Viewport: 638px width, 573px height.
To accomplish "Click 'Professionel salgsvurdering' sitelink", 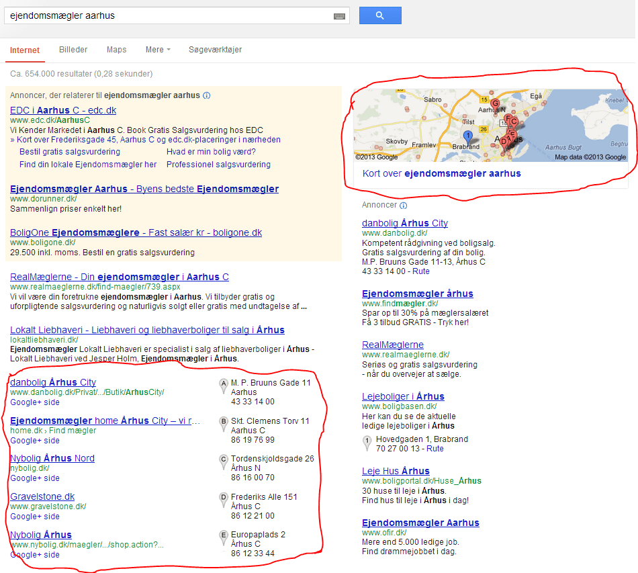I will (218, 165).
